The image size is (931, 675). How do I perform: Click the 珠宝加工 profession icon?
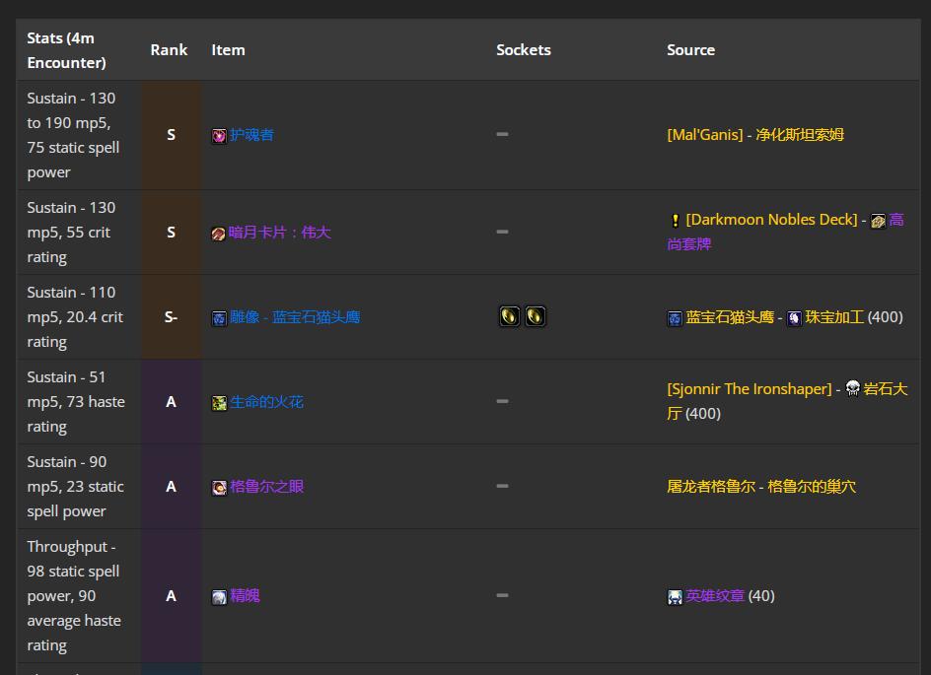point(794,318)
